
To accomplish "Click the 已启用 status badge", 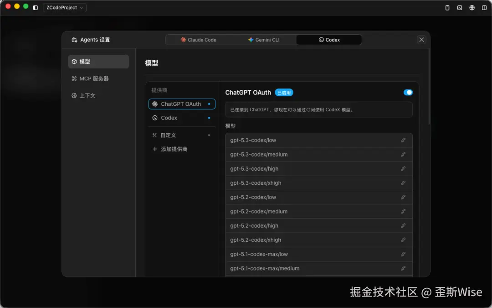I will (284, 93).
